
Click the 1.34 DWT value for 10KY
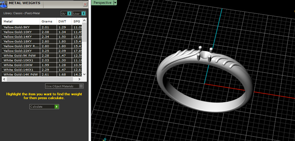(62, 32)
